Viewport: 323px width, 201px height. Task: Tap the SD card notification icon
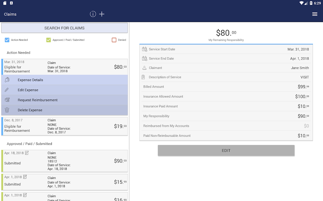pos(5,3)
